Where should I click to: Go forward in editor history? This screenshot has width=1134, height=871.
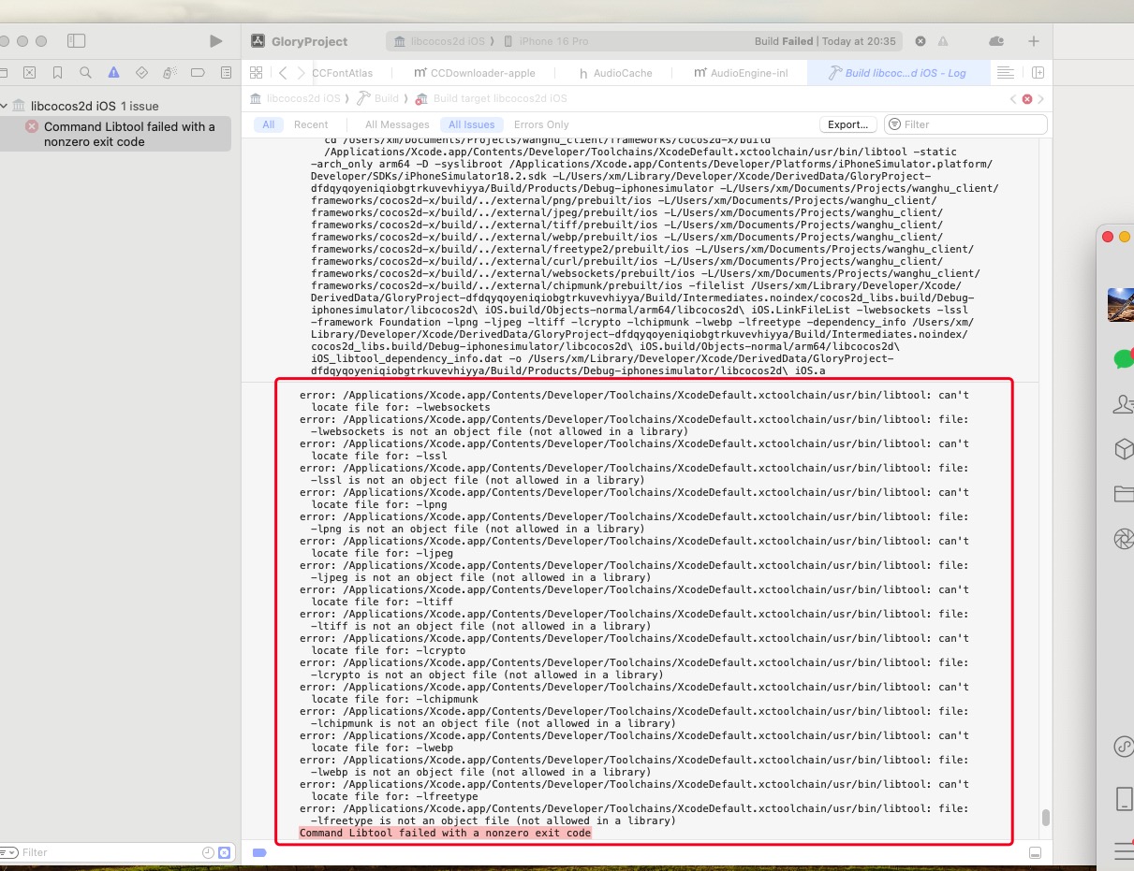click(301, 72)
